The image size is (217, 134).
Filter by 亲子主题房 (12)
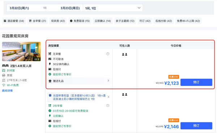tap(125, 21)
